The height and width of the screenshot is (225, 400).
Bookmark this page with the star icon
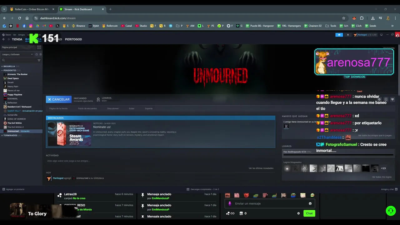click(x=344, y=18)
